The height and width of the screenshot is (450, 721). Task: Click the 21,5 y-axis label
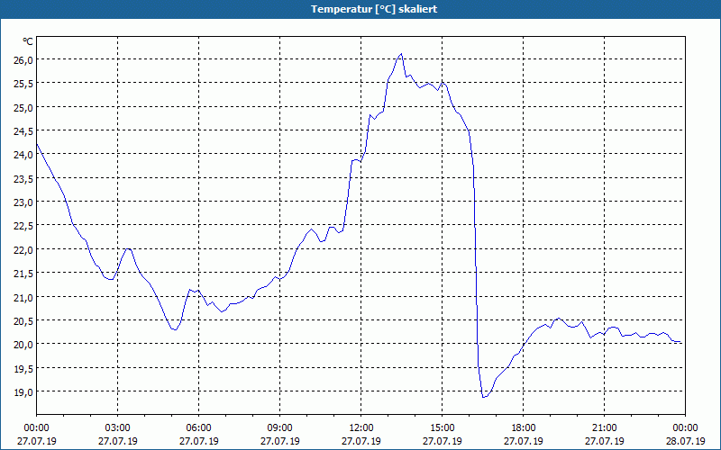pos(22,274)
